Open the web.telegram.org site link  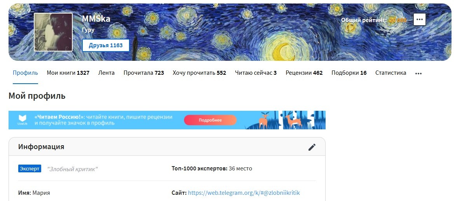point(244,193)
